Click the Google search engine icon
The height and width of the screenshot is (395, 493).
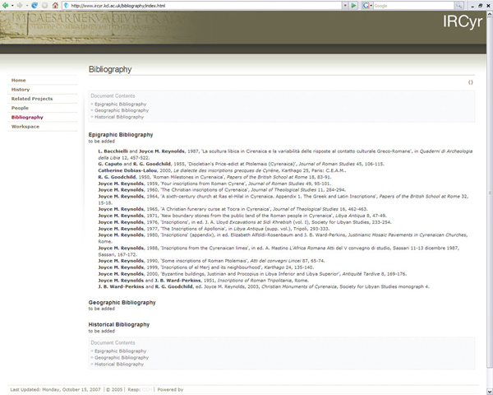tap(367, 5)
